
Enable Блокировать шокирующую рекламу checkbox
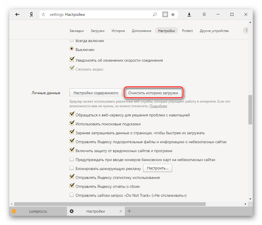(x=72, y=168)
